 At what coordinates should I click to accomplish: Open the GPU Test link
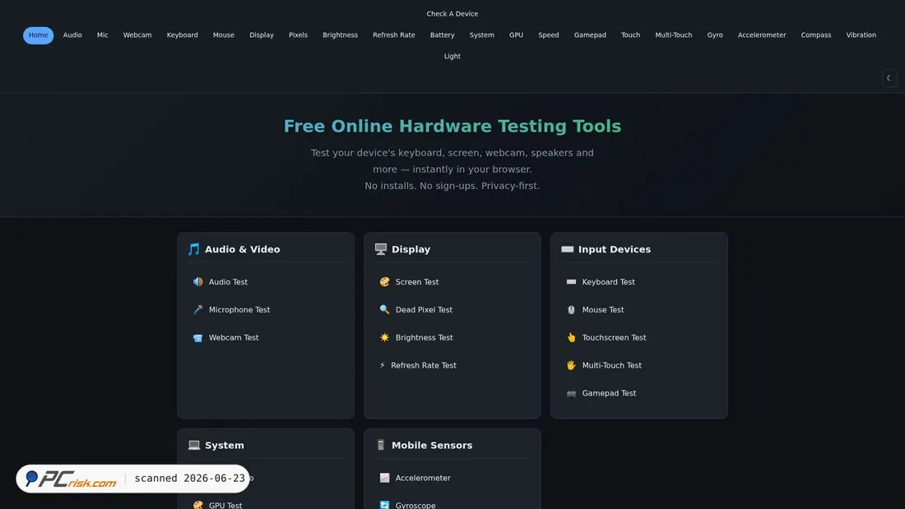pyautogui.click(x=225, y=505)
